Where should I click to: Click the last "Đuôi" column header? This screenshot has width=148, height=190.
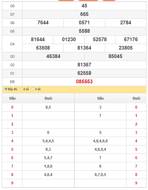pos(136,98)
